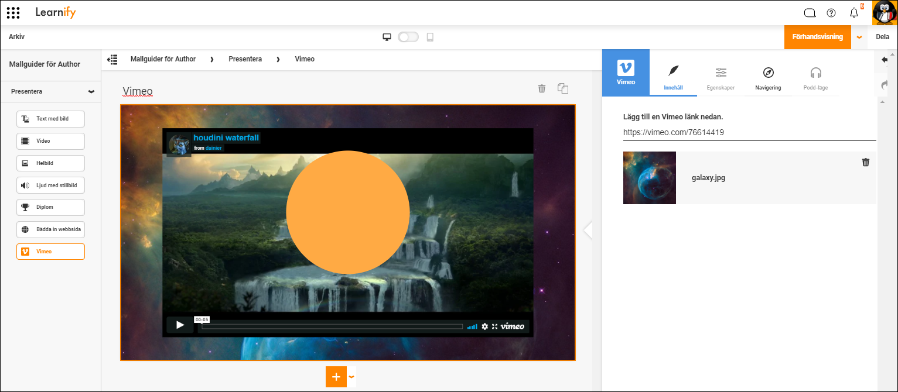
Task: Collapse the Presentera section
Action: point(91,92)
